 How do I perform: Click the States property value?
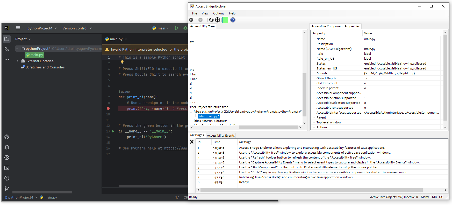pyautogui.click(x=401, y=64)
